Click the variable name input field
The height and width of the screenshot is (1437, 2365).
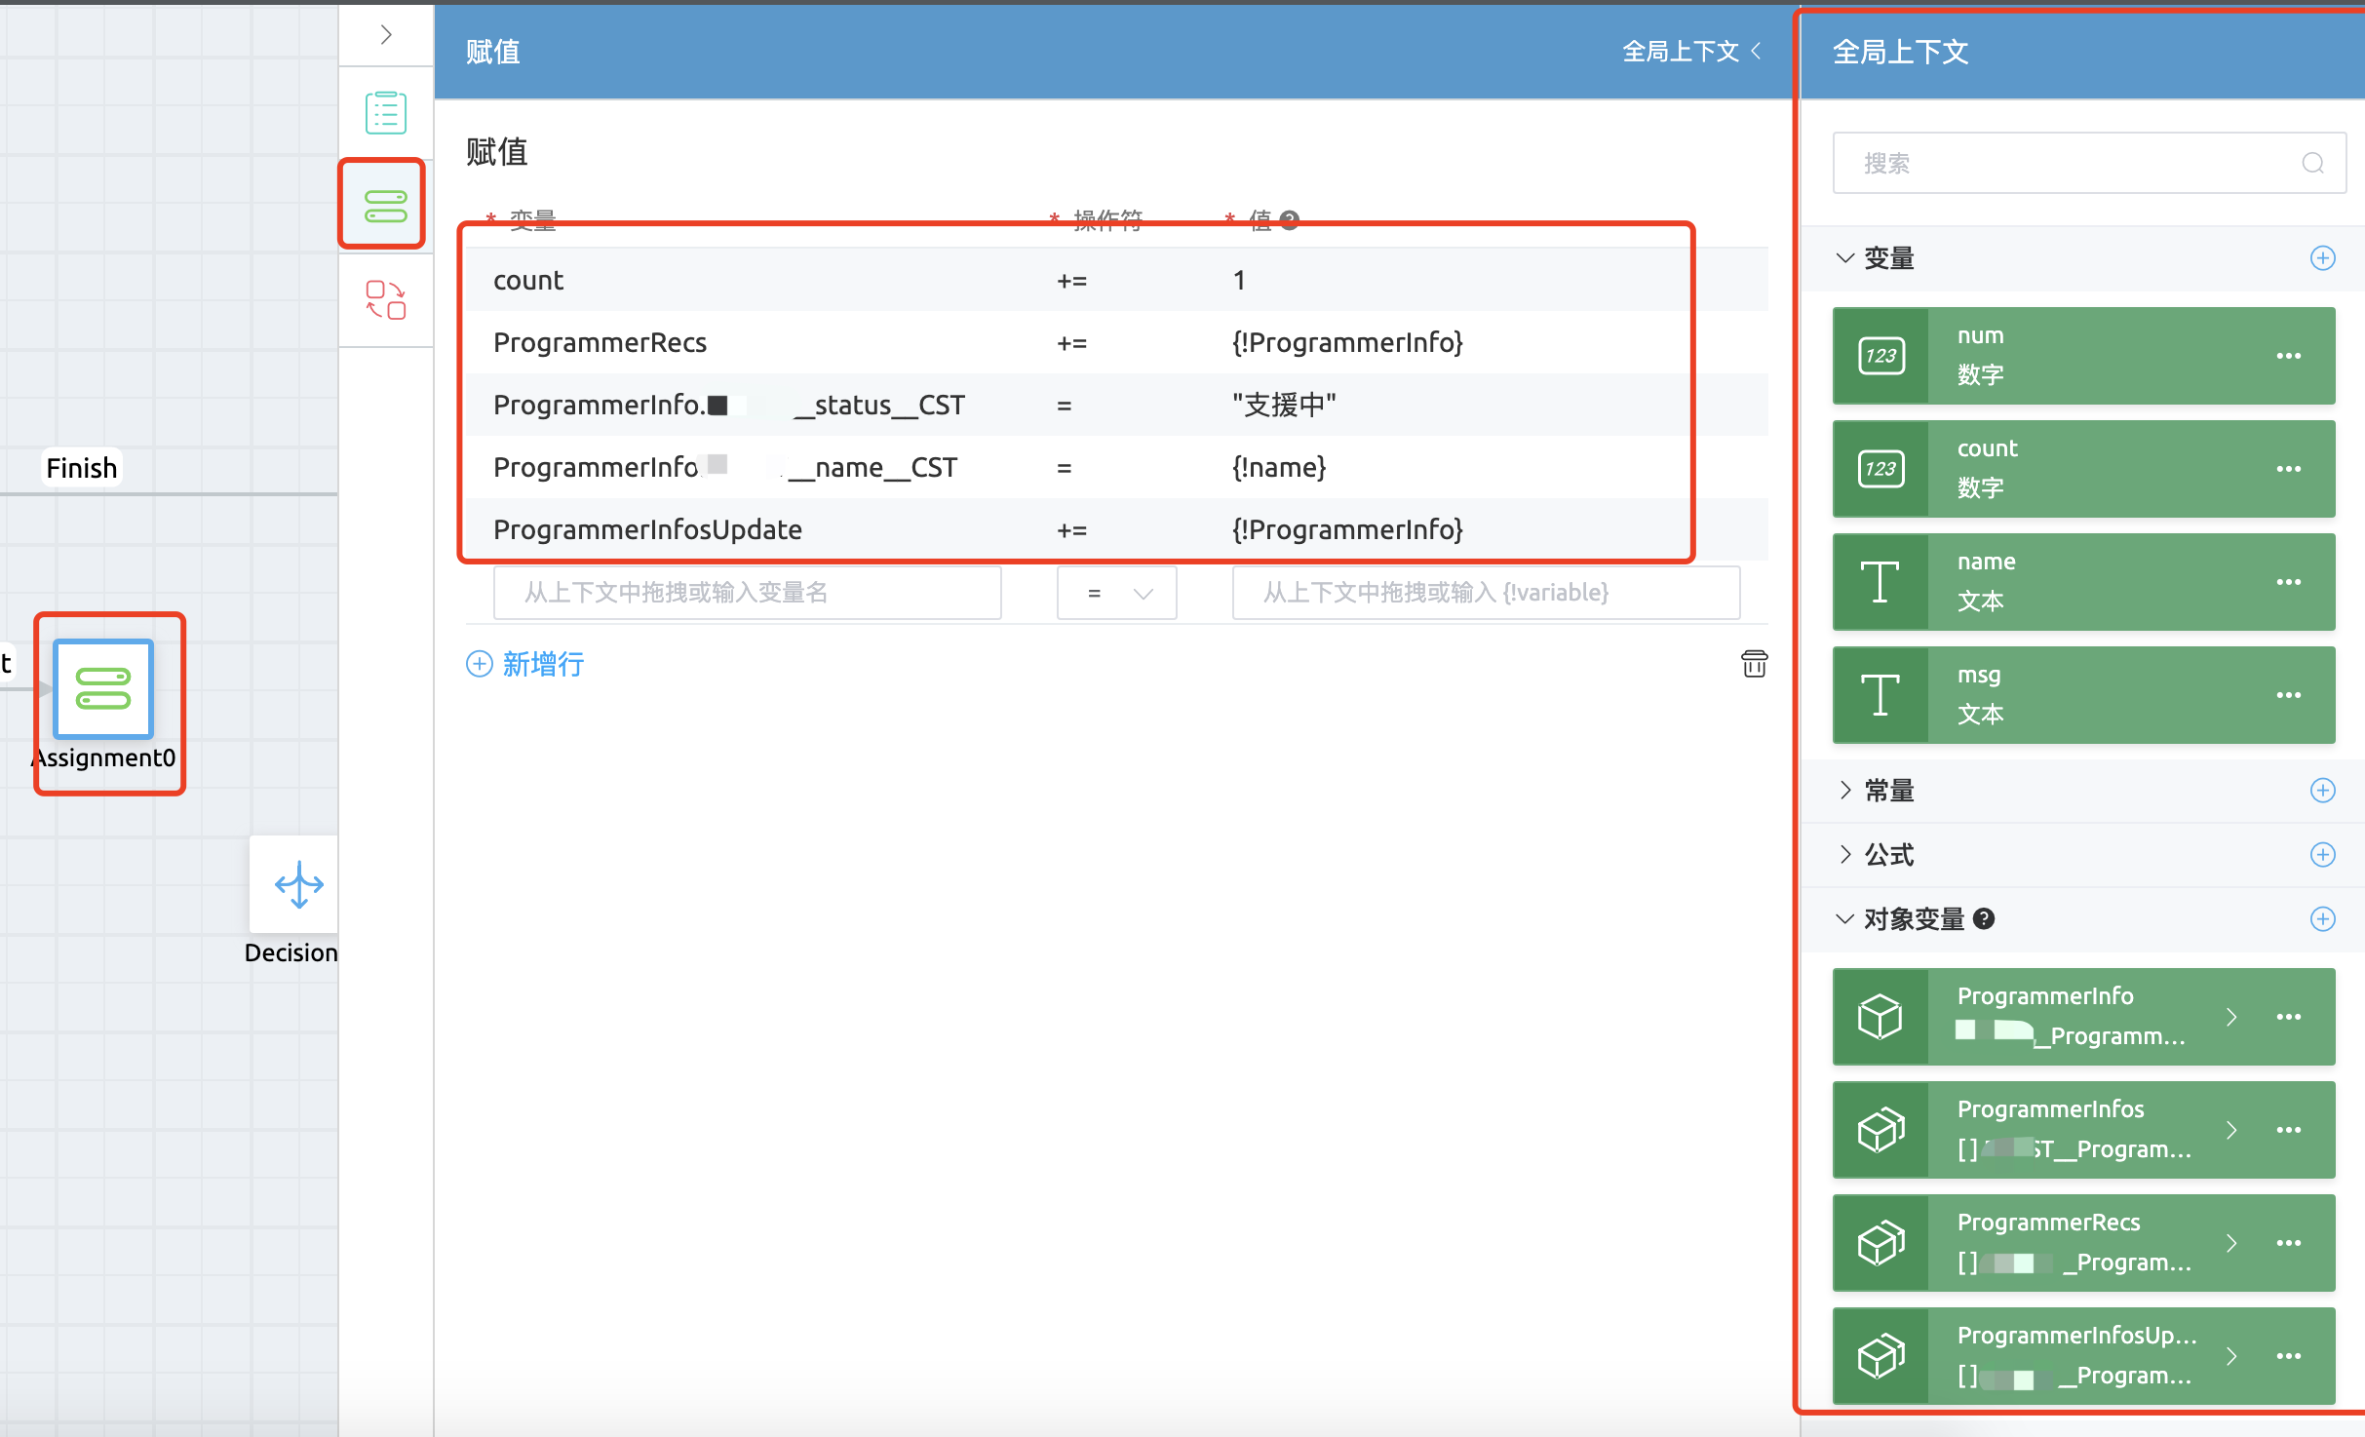(747, 593)
